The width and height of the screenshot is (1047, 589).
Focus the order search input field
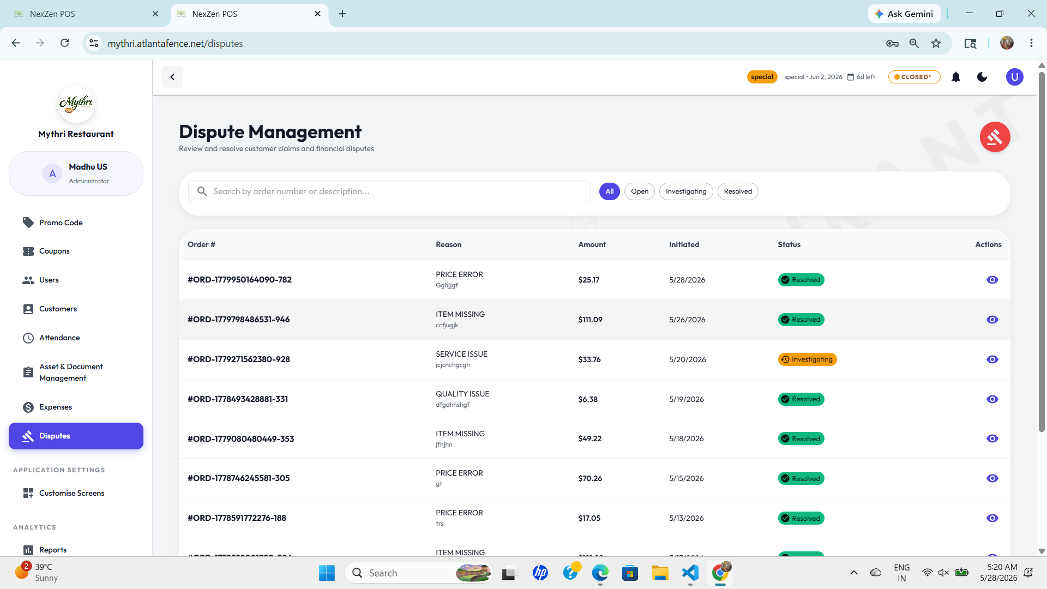[x=389, y=191]
